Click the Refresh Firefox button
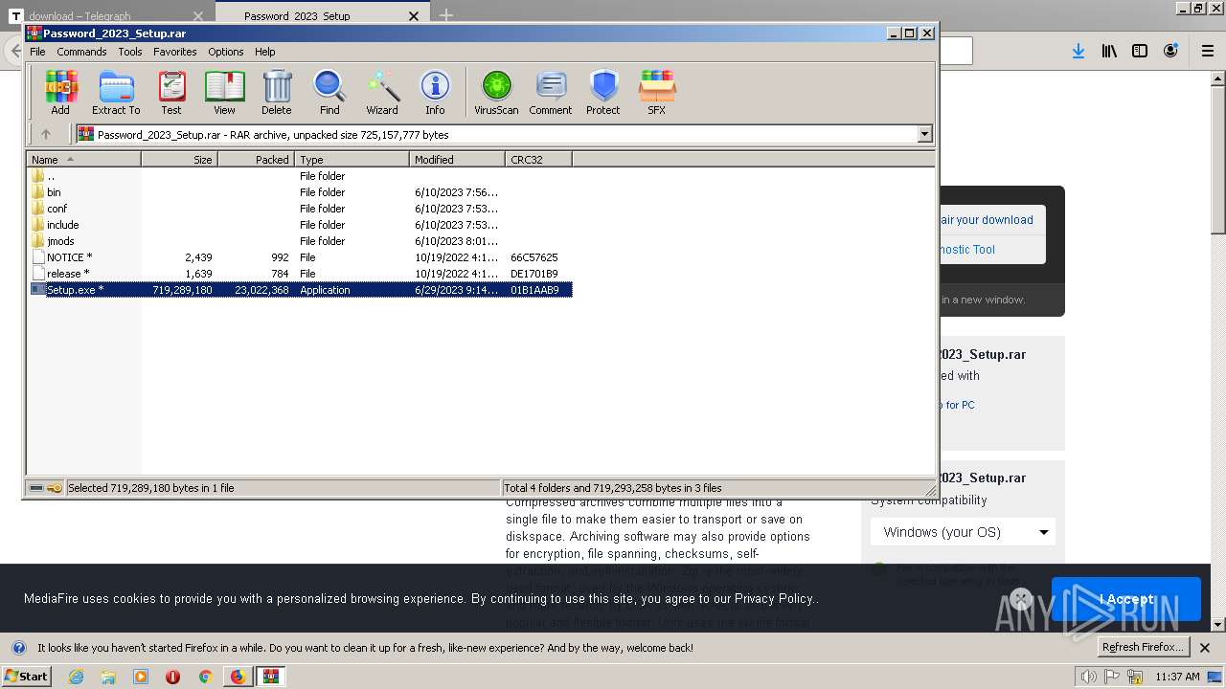Screen dimensions: 1226x689 click(1143, 647)
